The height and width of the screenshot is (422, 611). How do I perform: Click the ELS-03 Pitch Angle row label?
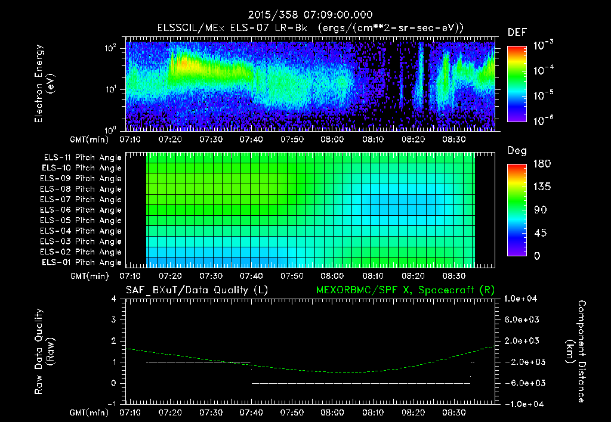coord(81,241)
